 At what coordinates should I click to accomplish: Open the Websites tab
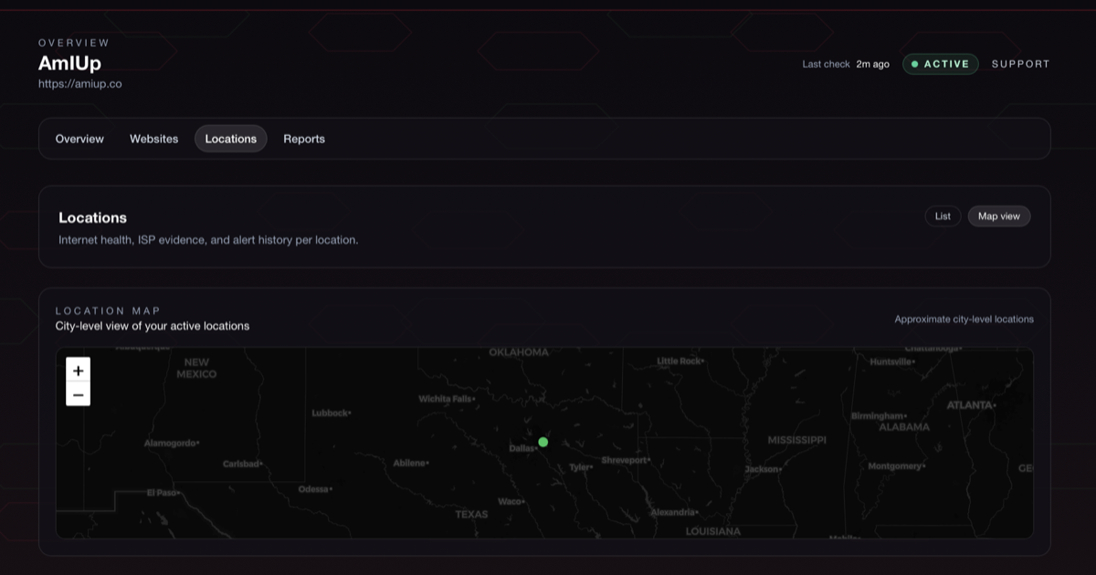click(153, 139)
